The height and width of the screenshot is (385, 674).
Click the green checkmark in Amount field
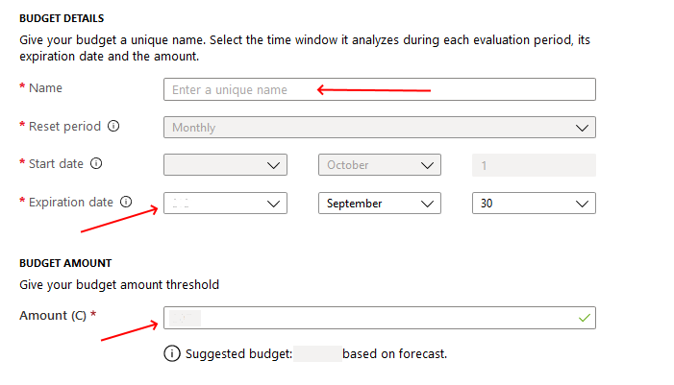pos(585,318)
